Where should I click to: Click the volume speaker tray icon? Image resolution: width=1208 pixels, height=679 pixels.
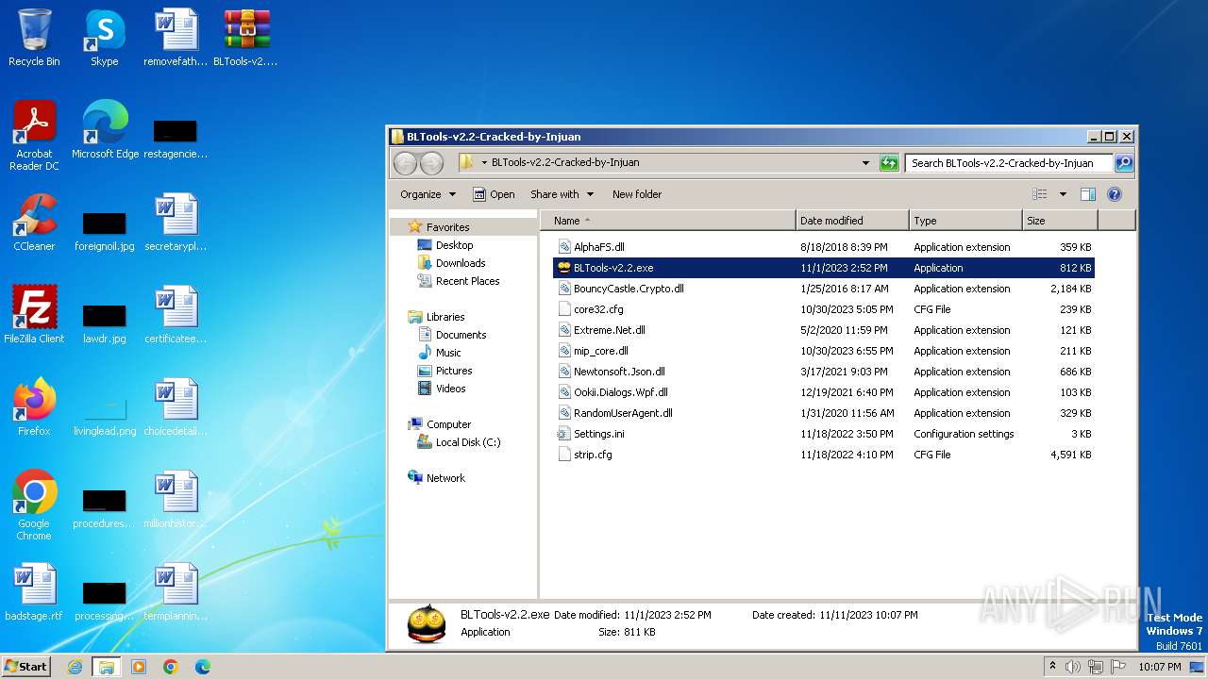pyautogui.click(x=1073, y=667)
